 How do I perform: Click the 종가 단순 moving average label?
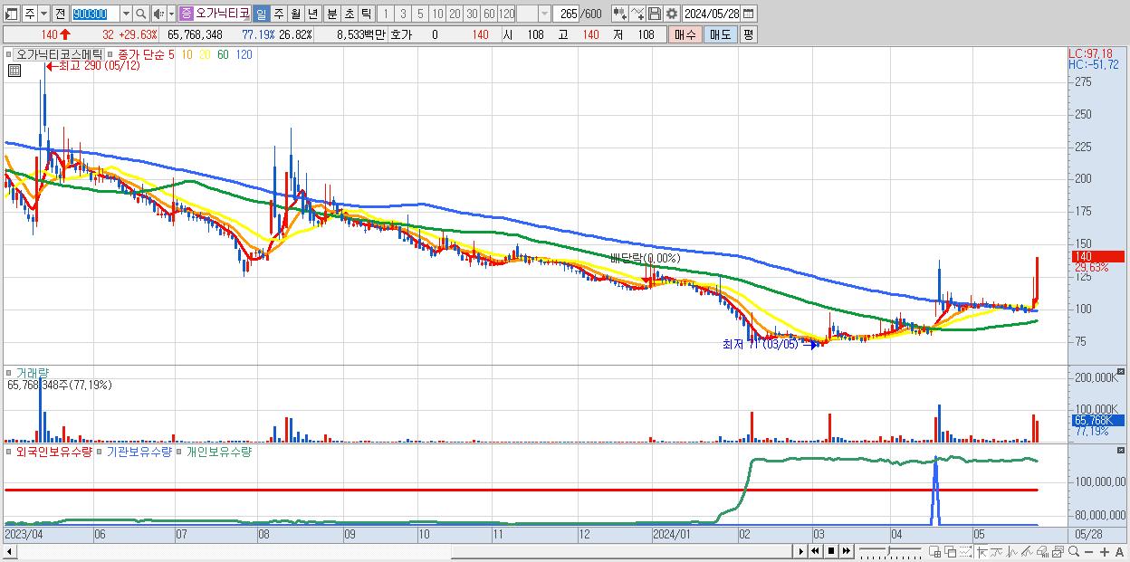click(x=142, y=54)
